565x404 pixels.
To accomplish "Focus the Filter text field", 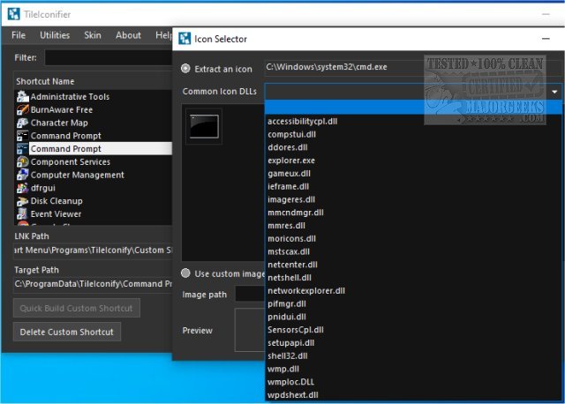I will coord(109,57).
